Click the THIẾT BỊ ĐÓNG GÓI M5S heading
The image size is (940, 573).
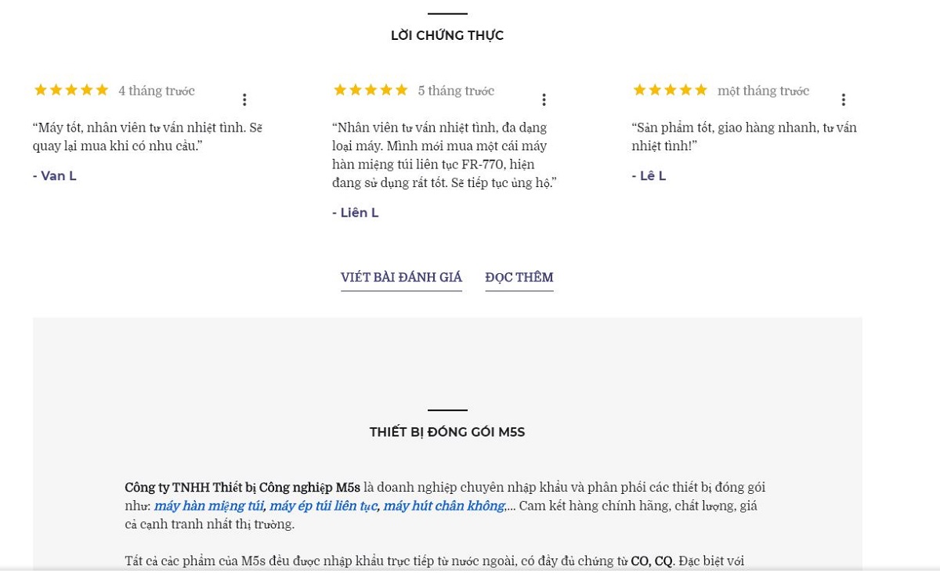coord(447,432)
